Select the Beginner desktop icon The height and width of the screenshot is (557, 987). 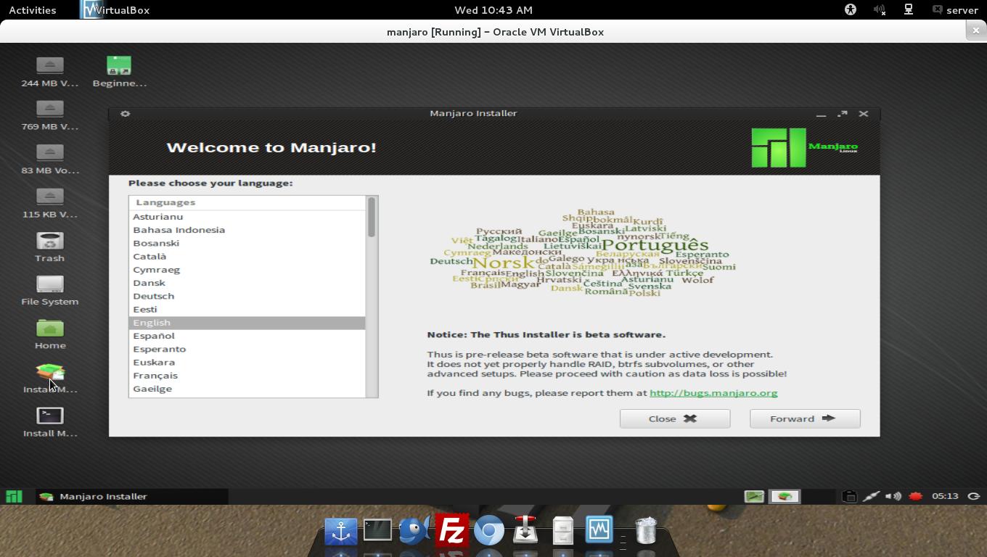tap(119, 72)
